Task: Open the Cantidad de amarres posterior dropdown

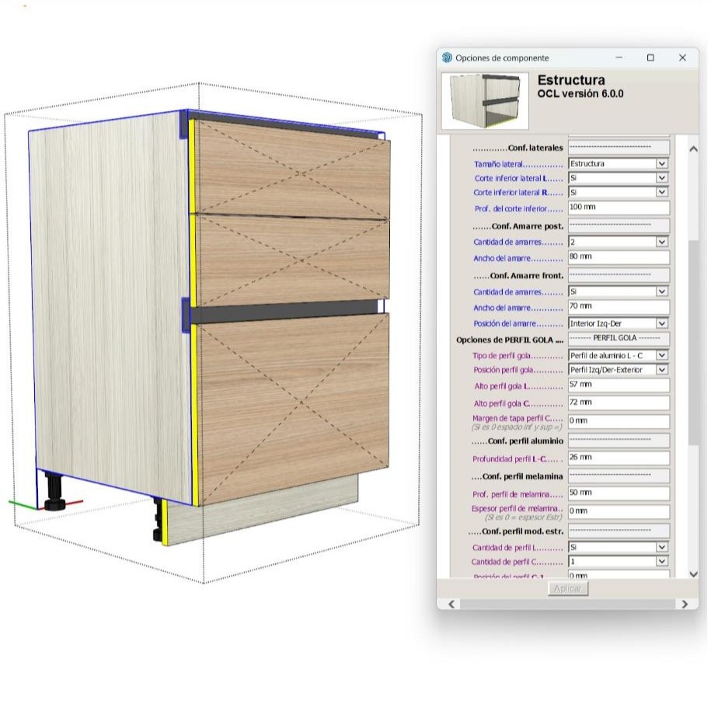Action: [x=660, y=242]
